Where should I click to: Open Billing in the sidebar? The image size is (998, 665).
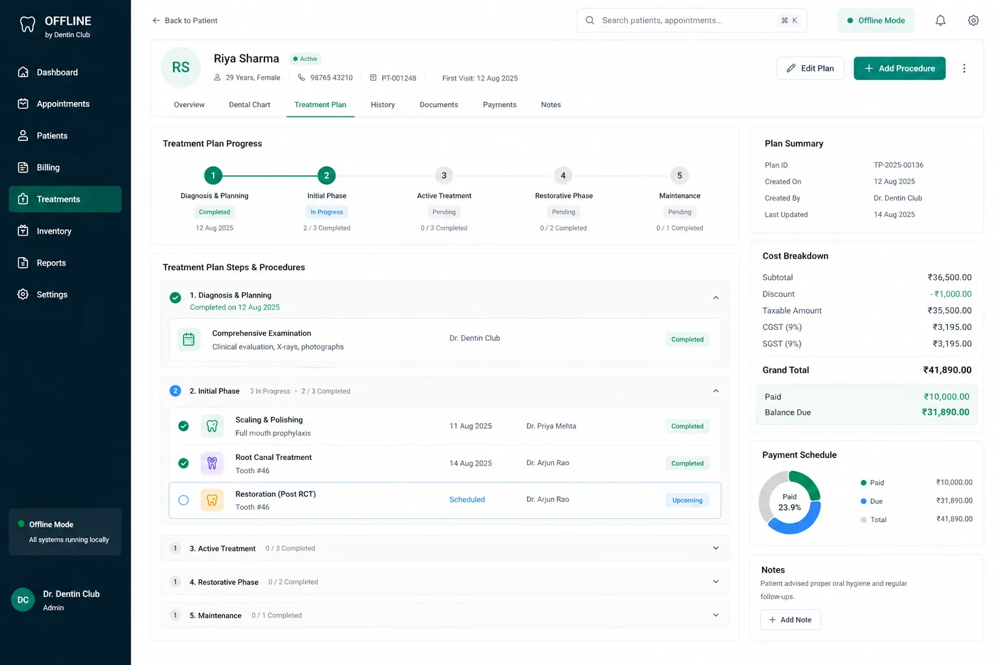coord(65,168)
